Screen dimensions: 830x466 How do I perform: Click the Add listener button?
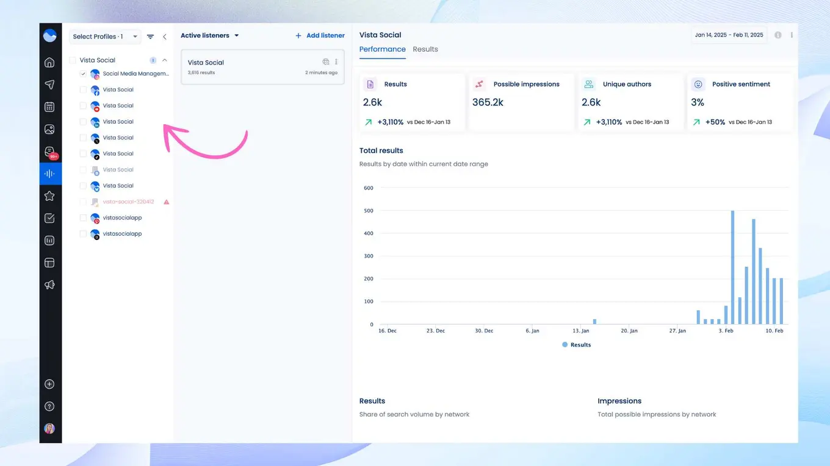tap(320, 36)
